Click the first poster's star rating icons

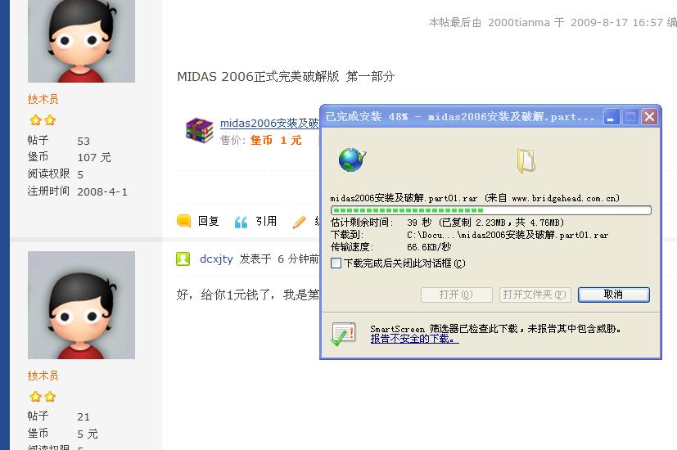[43, 120]
